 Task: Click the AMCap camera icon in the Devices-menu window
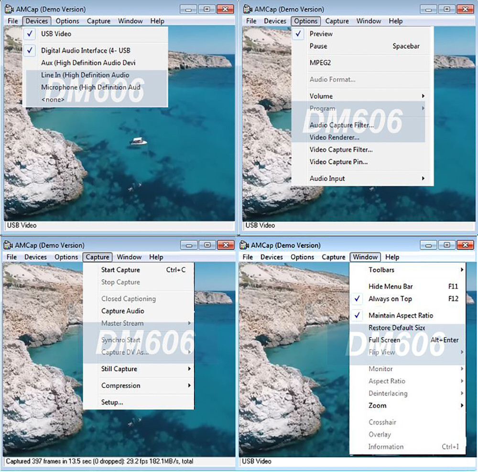[x=8, y=9]
